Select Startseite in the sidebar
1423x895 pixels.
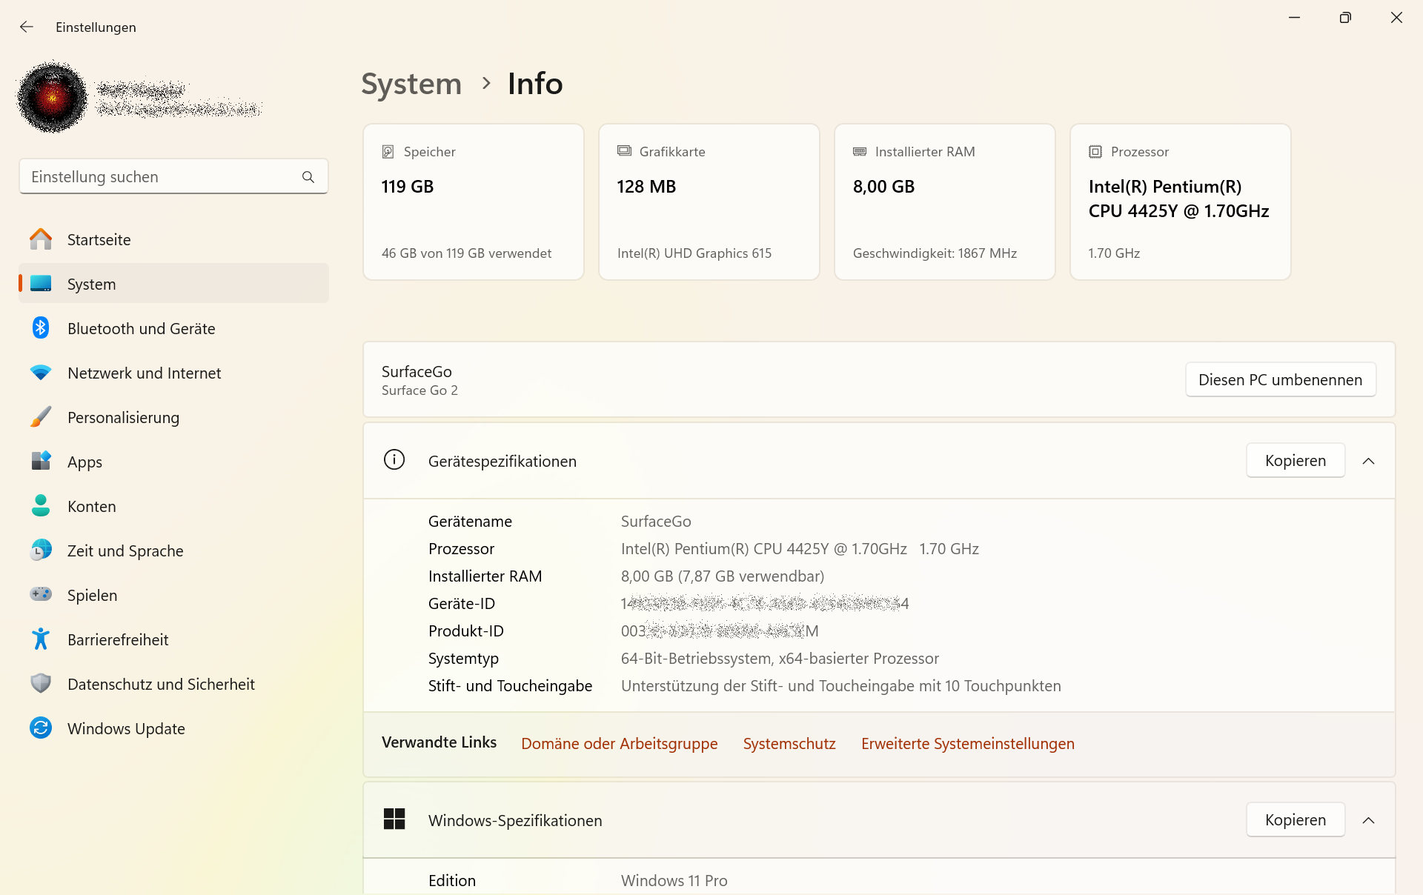(x=99, y=240)
